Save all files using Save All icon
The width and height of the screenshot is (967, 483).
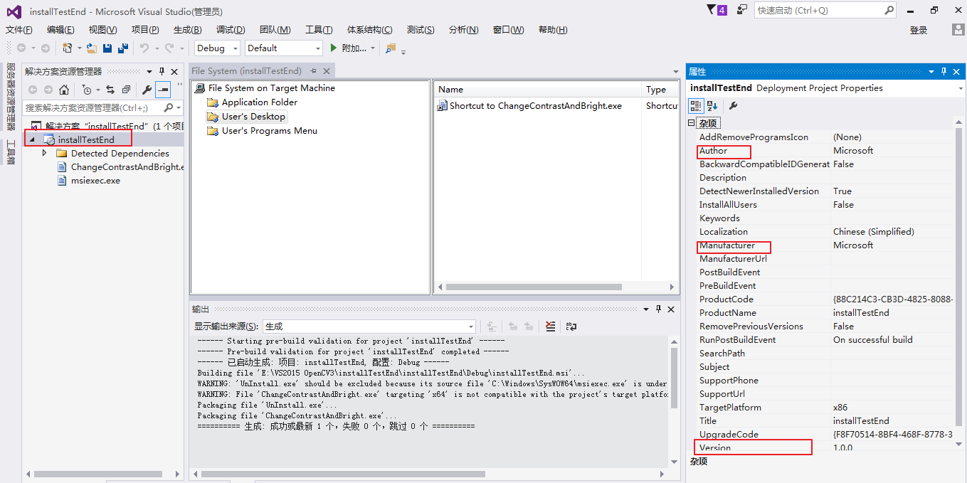[122, 48]
